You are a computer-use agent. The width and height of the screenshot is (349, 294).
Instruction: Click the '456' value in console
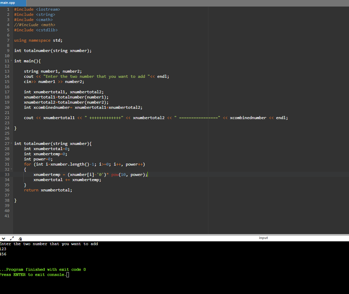[x=3, y=254]
